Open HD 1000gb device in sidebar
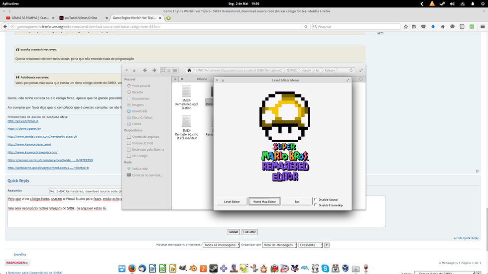This screenshot has height=274, width=488. pos(139,156)
